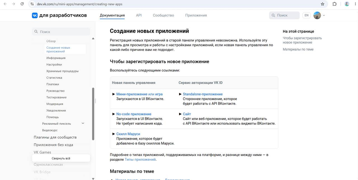Screen dimensions: 358x180
Task: Switch language with the EN button
Action: [x=307, y=15]
